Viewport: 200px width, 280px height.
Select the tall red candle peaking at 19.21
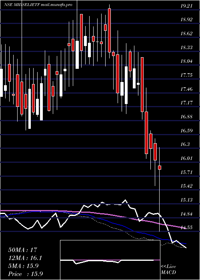(x=109, y=30)
